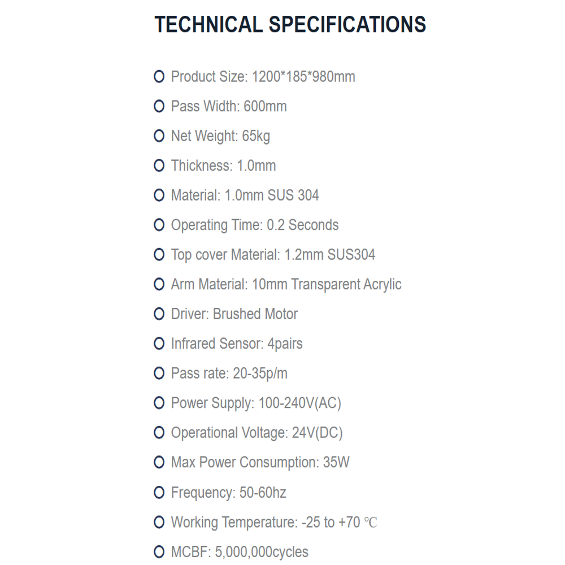
Task: Click the bullet circle beside Product Size
Action: [x=159, y=76]
